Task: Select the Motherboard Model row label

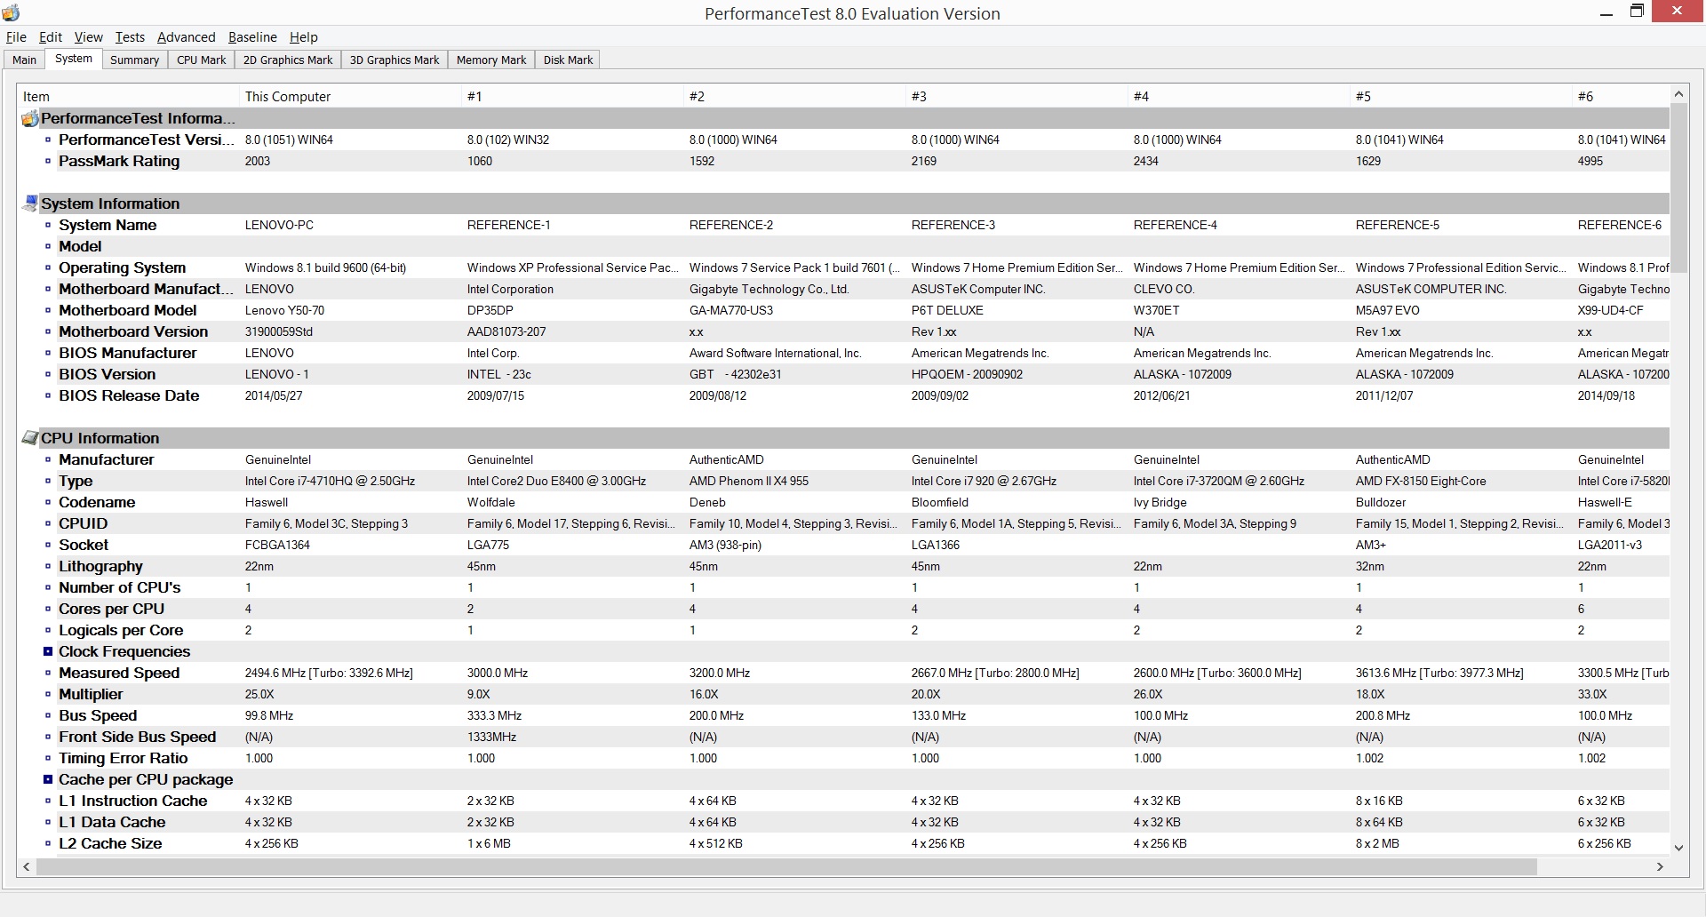Action: [128, 310]
